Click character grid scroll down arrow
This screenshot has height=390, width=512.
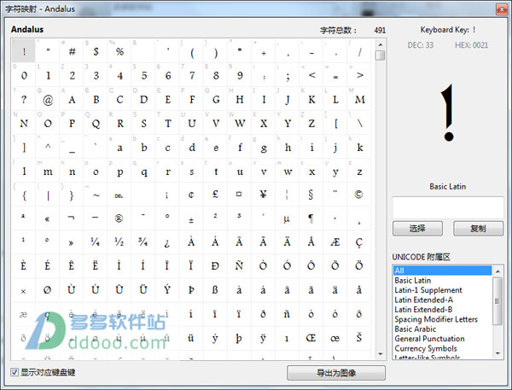(x=380, y=354)
